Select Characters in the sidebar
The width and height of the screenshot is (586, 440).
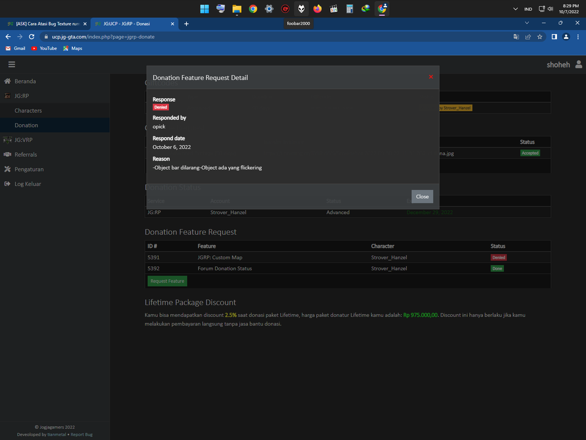[x=28, y=111]
